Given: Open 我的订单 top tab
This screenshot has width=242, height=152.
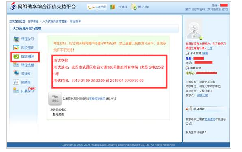Looking at the screenshot, I should click(140, 7).
